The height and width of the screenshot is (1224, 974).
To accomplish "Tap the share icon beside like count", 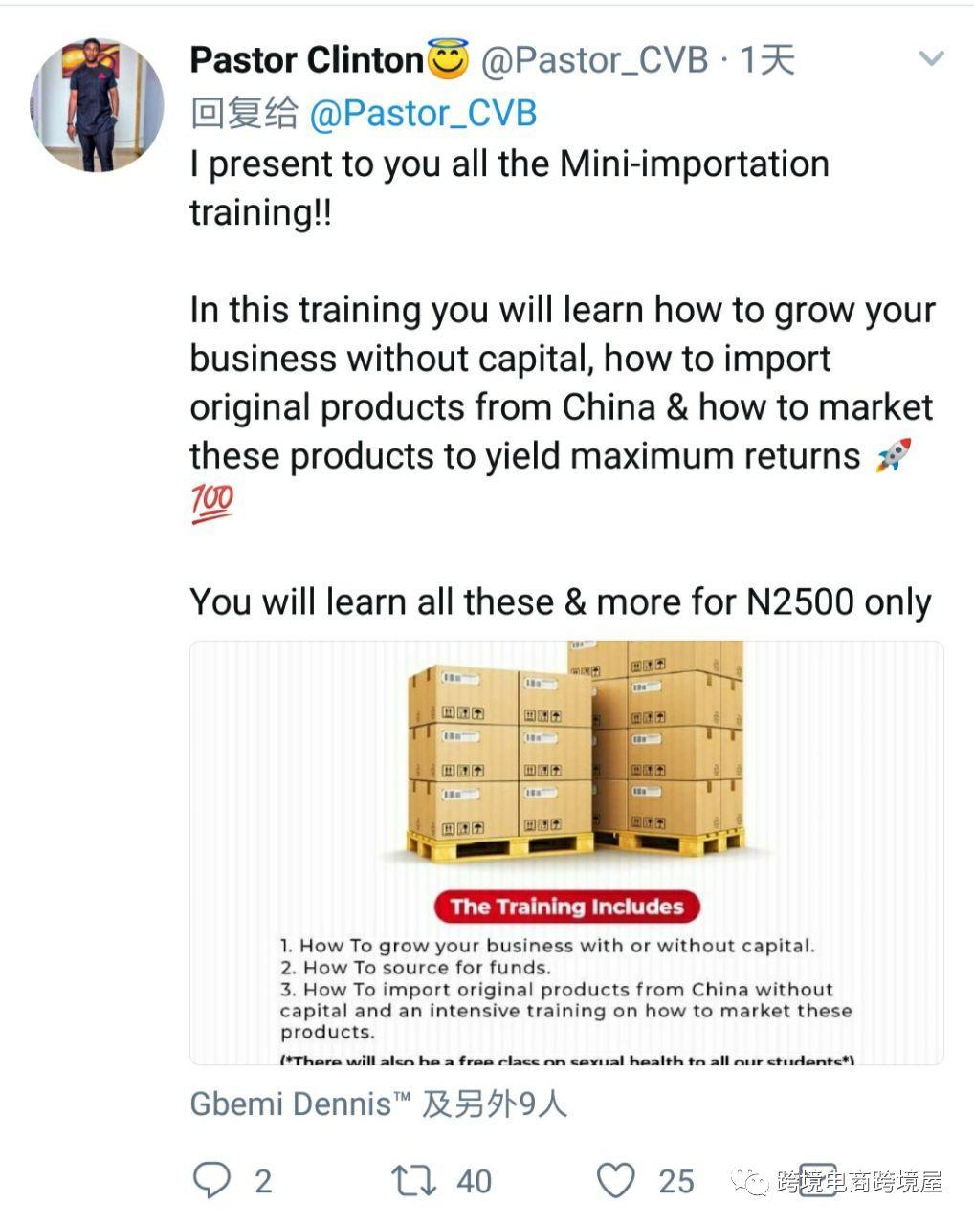I will click(816, 1181).
